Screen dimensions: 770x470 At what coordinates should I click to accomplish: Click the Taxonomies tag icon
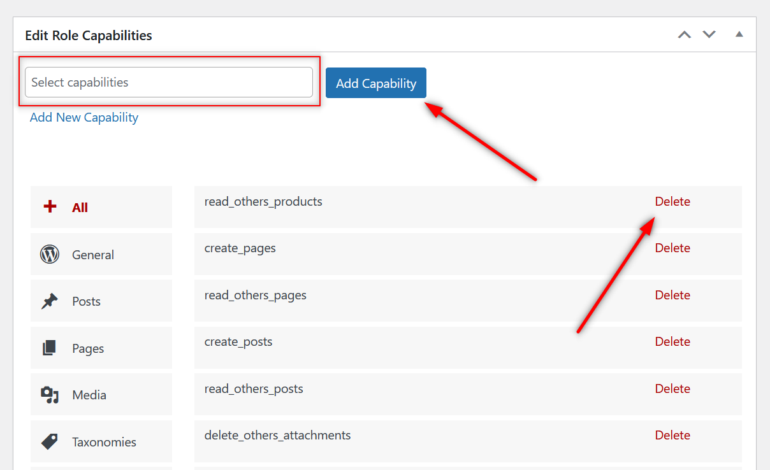pyautogui.click(x=50, y=441)
